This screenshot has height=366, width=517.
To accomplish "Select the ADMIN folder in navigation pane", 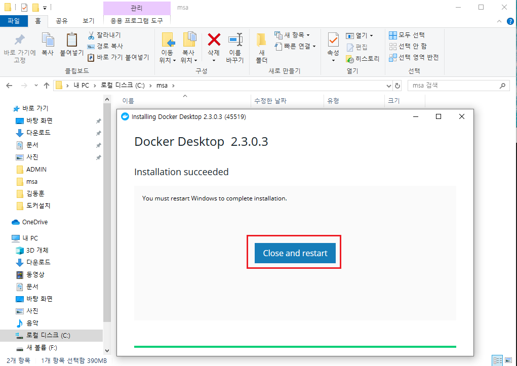I will coord(36,169).
